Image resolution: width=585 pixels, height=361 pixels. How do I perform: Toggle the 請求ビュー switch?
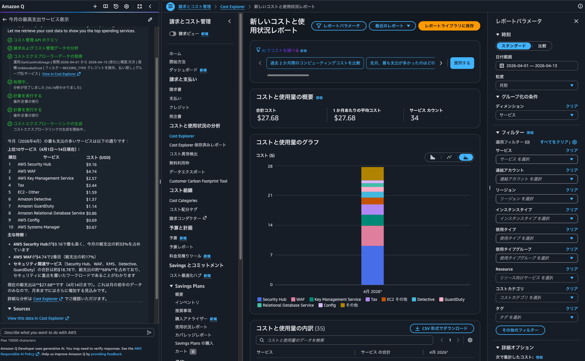pyautogui.click(x=173, y=34)
